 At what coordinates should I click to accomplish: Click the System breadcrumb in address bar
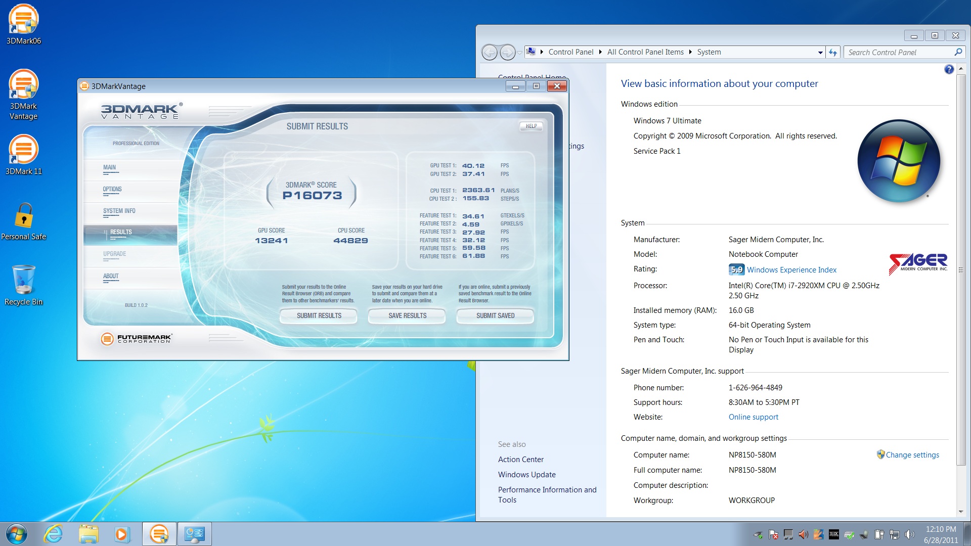pyautogui.click(x=709, y=52)
